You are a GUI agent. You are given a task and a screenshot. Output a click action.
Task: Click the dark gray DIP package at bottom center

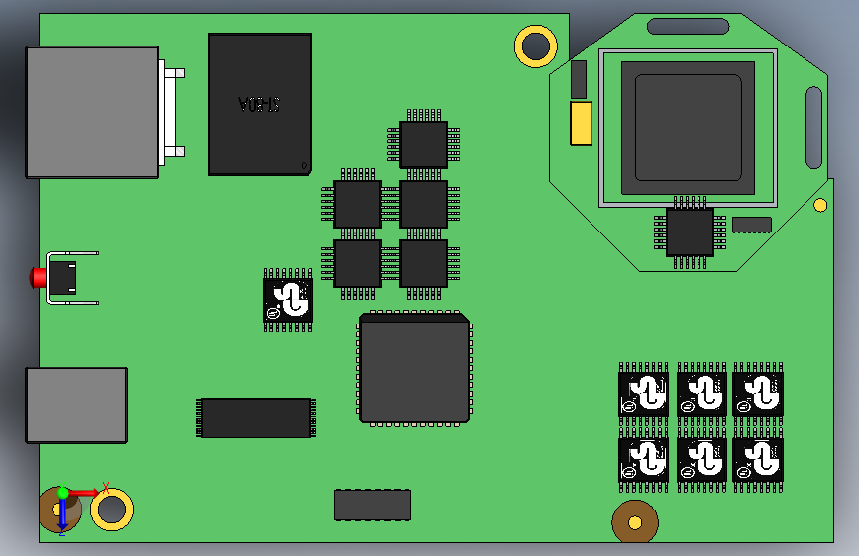[x=373, y=506]
